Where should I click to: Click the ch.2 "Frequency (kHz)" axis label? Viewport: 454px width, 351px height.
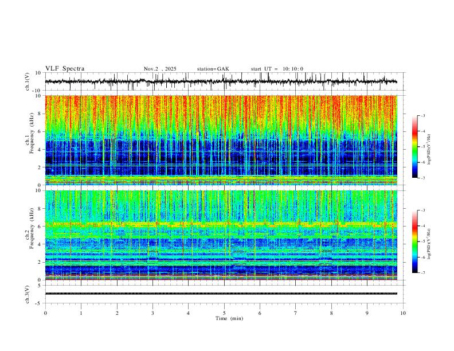pyautogui.click(x=32, y=228)
